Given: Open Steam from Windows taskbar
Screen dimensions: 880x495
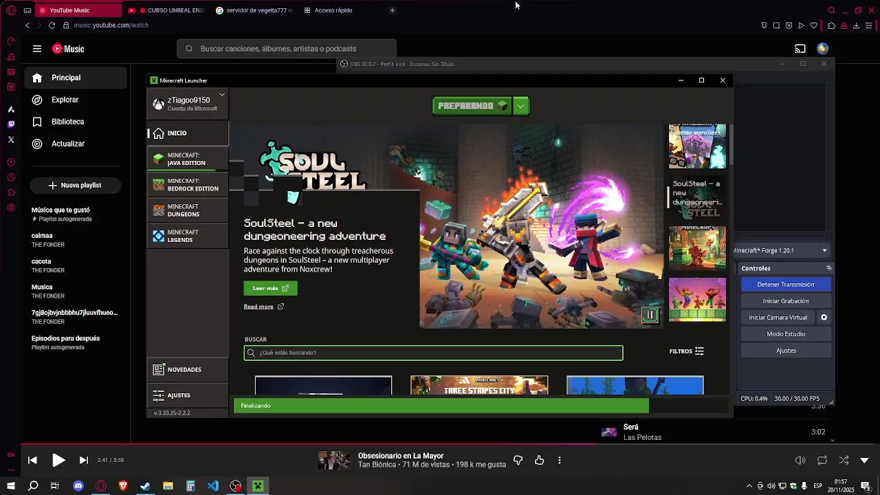Looking at the screenshot, I should [x=145, y=486].
